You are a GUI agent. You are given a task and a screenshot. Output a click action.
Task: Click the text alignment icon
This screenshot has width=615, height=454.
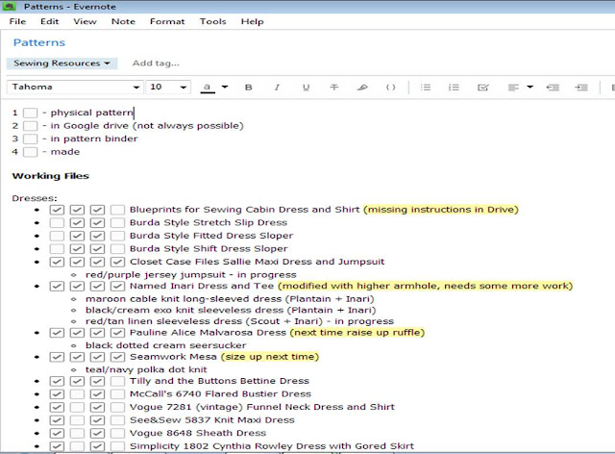click(513, 88)
